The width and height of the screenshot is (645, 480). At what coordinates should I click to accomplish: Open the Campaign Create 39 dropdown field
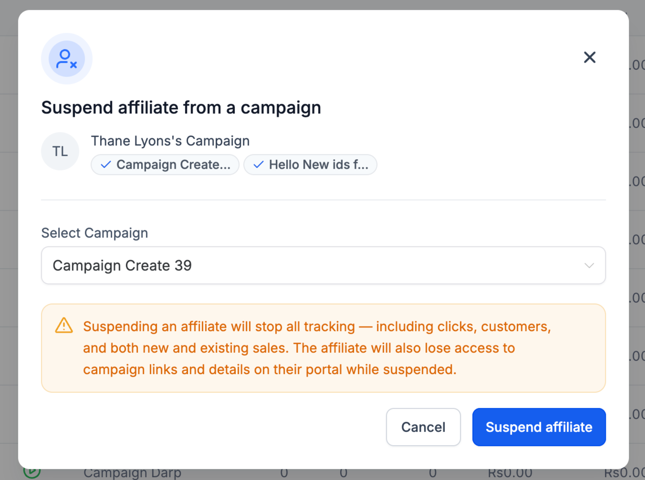coord(291,265)
